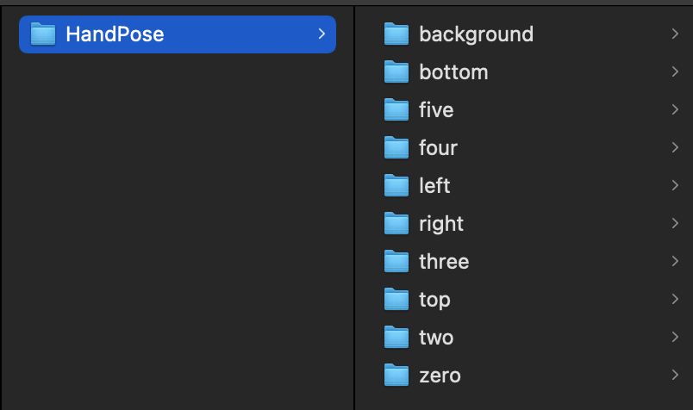Expand the HandPose folder chevron
Image resolution: width=693 pixels, height=410 pixels.
322,34
